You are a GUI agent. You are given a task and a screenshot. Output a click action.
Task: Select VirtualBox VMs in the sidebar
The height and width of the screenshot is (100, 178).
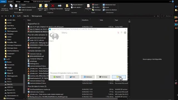click(12, 42)
